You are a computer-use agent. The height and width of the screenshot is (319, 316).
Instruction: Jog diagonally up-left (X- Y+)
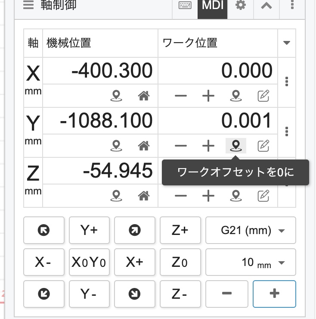[43, 230]
